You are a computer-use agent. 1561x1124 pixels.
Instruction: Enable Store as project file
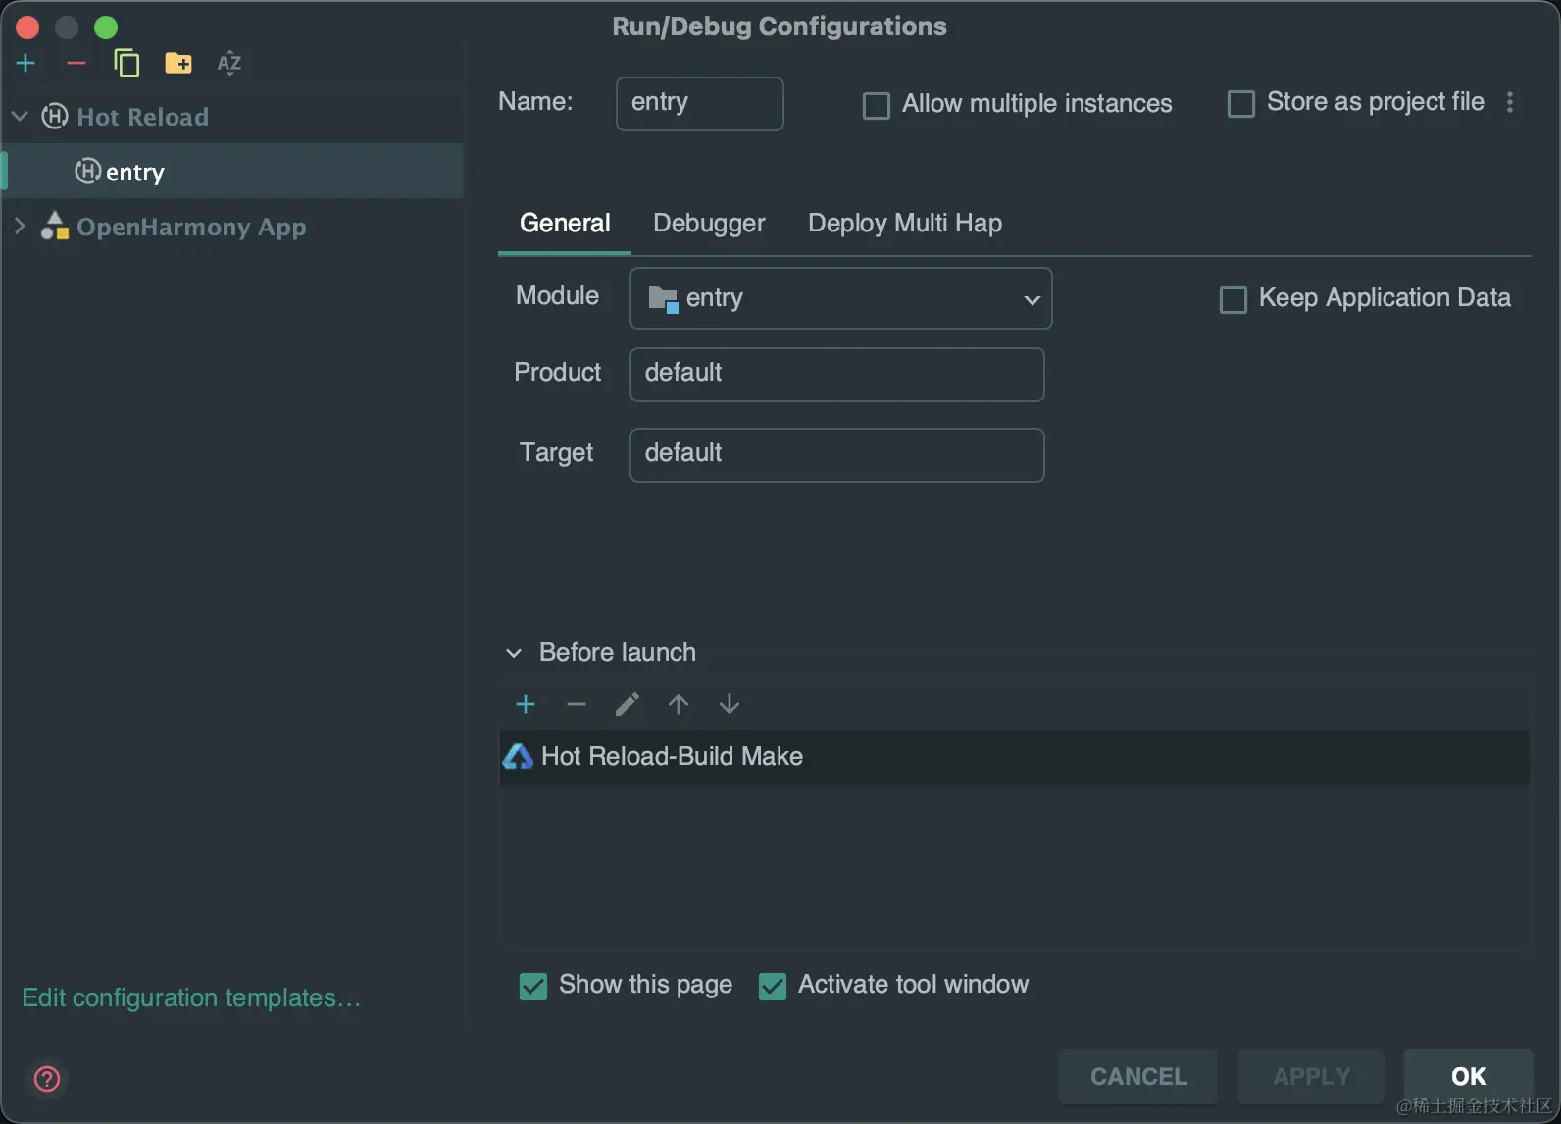tap(1241, 103)
